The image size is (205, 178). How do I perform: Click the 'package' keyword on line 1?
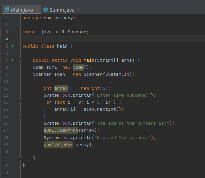pos(32,18)
